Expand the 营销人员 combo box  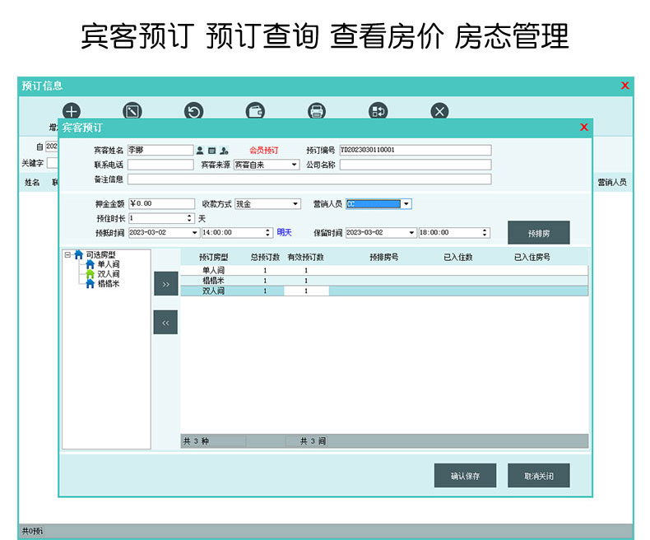coord(406,204)
